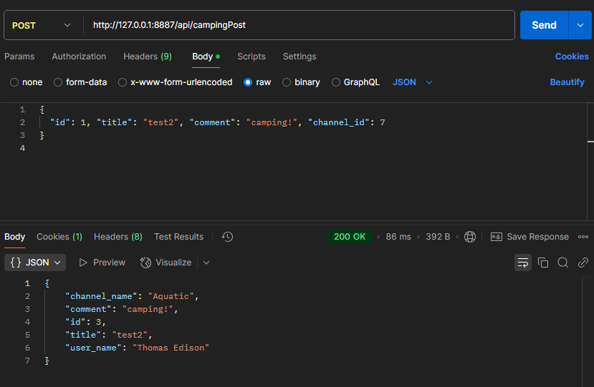Select the binary body type
Image resolution: width=594 pixels, height=387 pixels.
coord(301,82)
